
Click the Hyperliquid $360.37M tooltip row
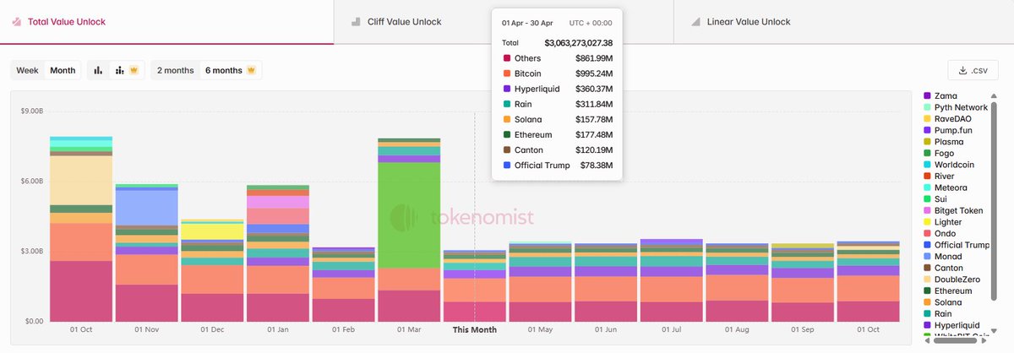[x=557, y=89]
